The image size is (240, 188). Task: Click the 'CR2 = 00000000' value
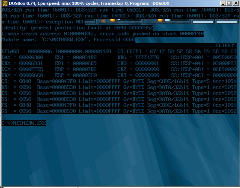[x=138, y=69]
